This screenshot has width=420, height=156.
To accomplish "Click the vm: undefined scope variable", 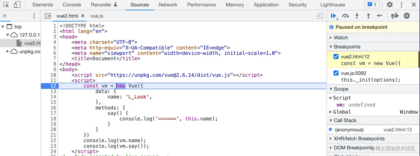I will coord(356,105).
